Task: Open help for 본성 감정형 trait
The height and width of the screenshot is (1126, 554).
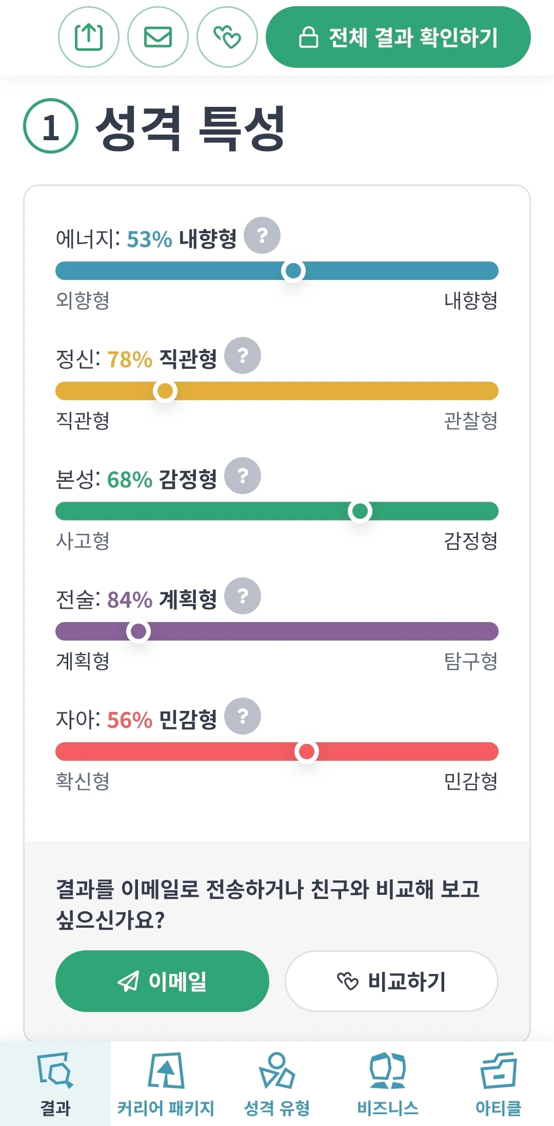Action: pyautogui.click(x=243, y=476)
